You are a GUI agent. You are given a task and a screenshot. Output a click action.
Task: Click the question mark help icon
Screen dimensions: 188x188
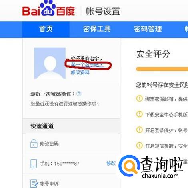tap(79, 94)
